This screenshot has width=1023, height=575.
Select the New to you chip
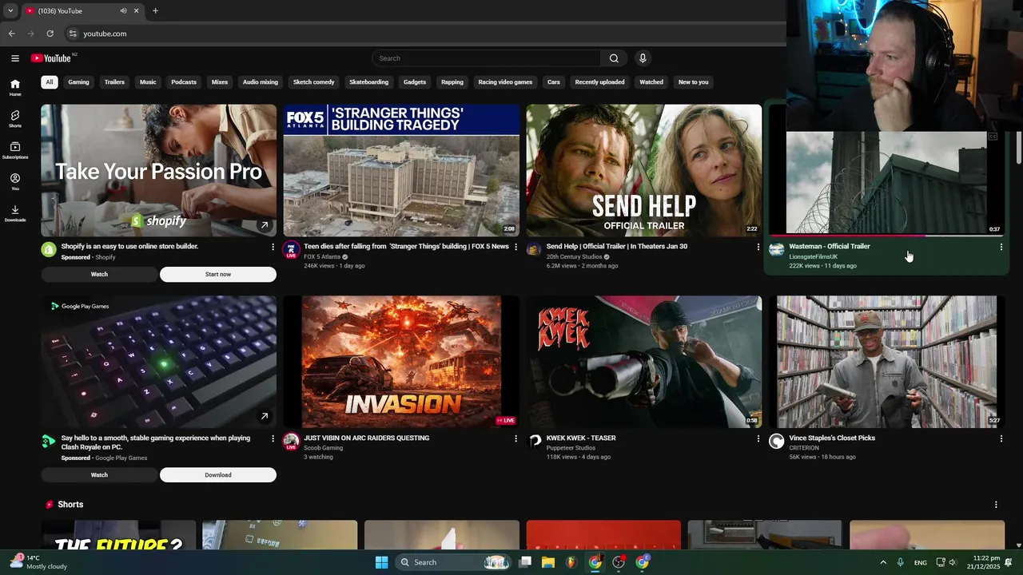coord(693,81)
